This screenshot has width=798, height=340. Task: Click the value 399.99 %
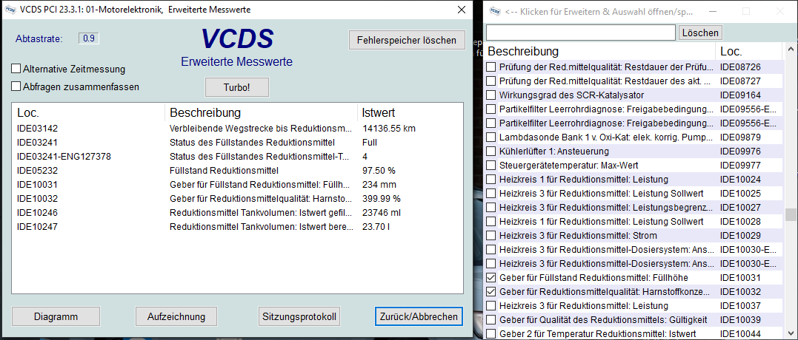[x=381, y=198]
